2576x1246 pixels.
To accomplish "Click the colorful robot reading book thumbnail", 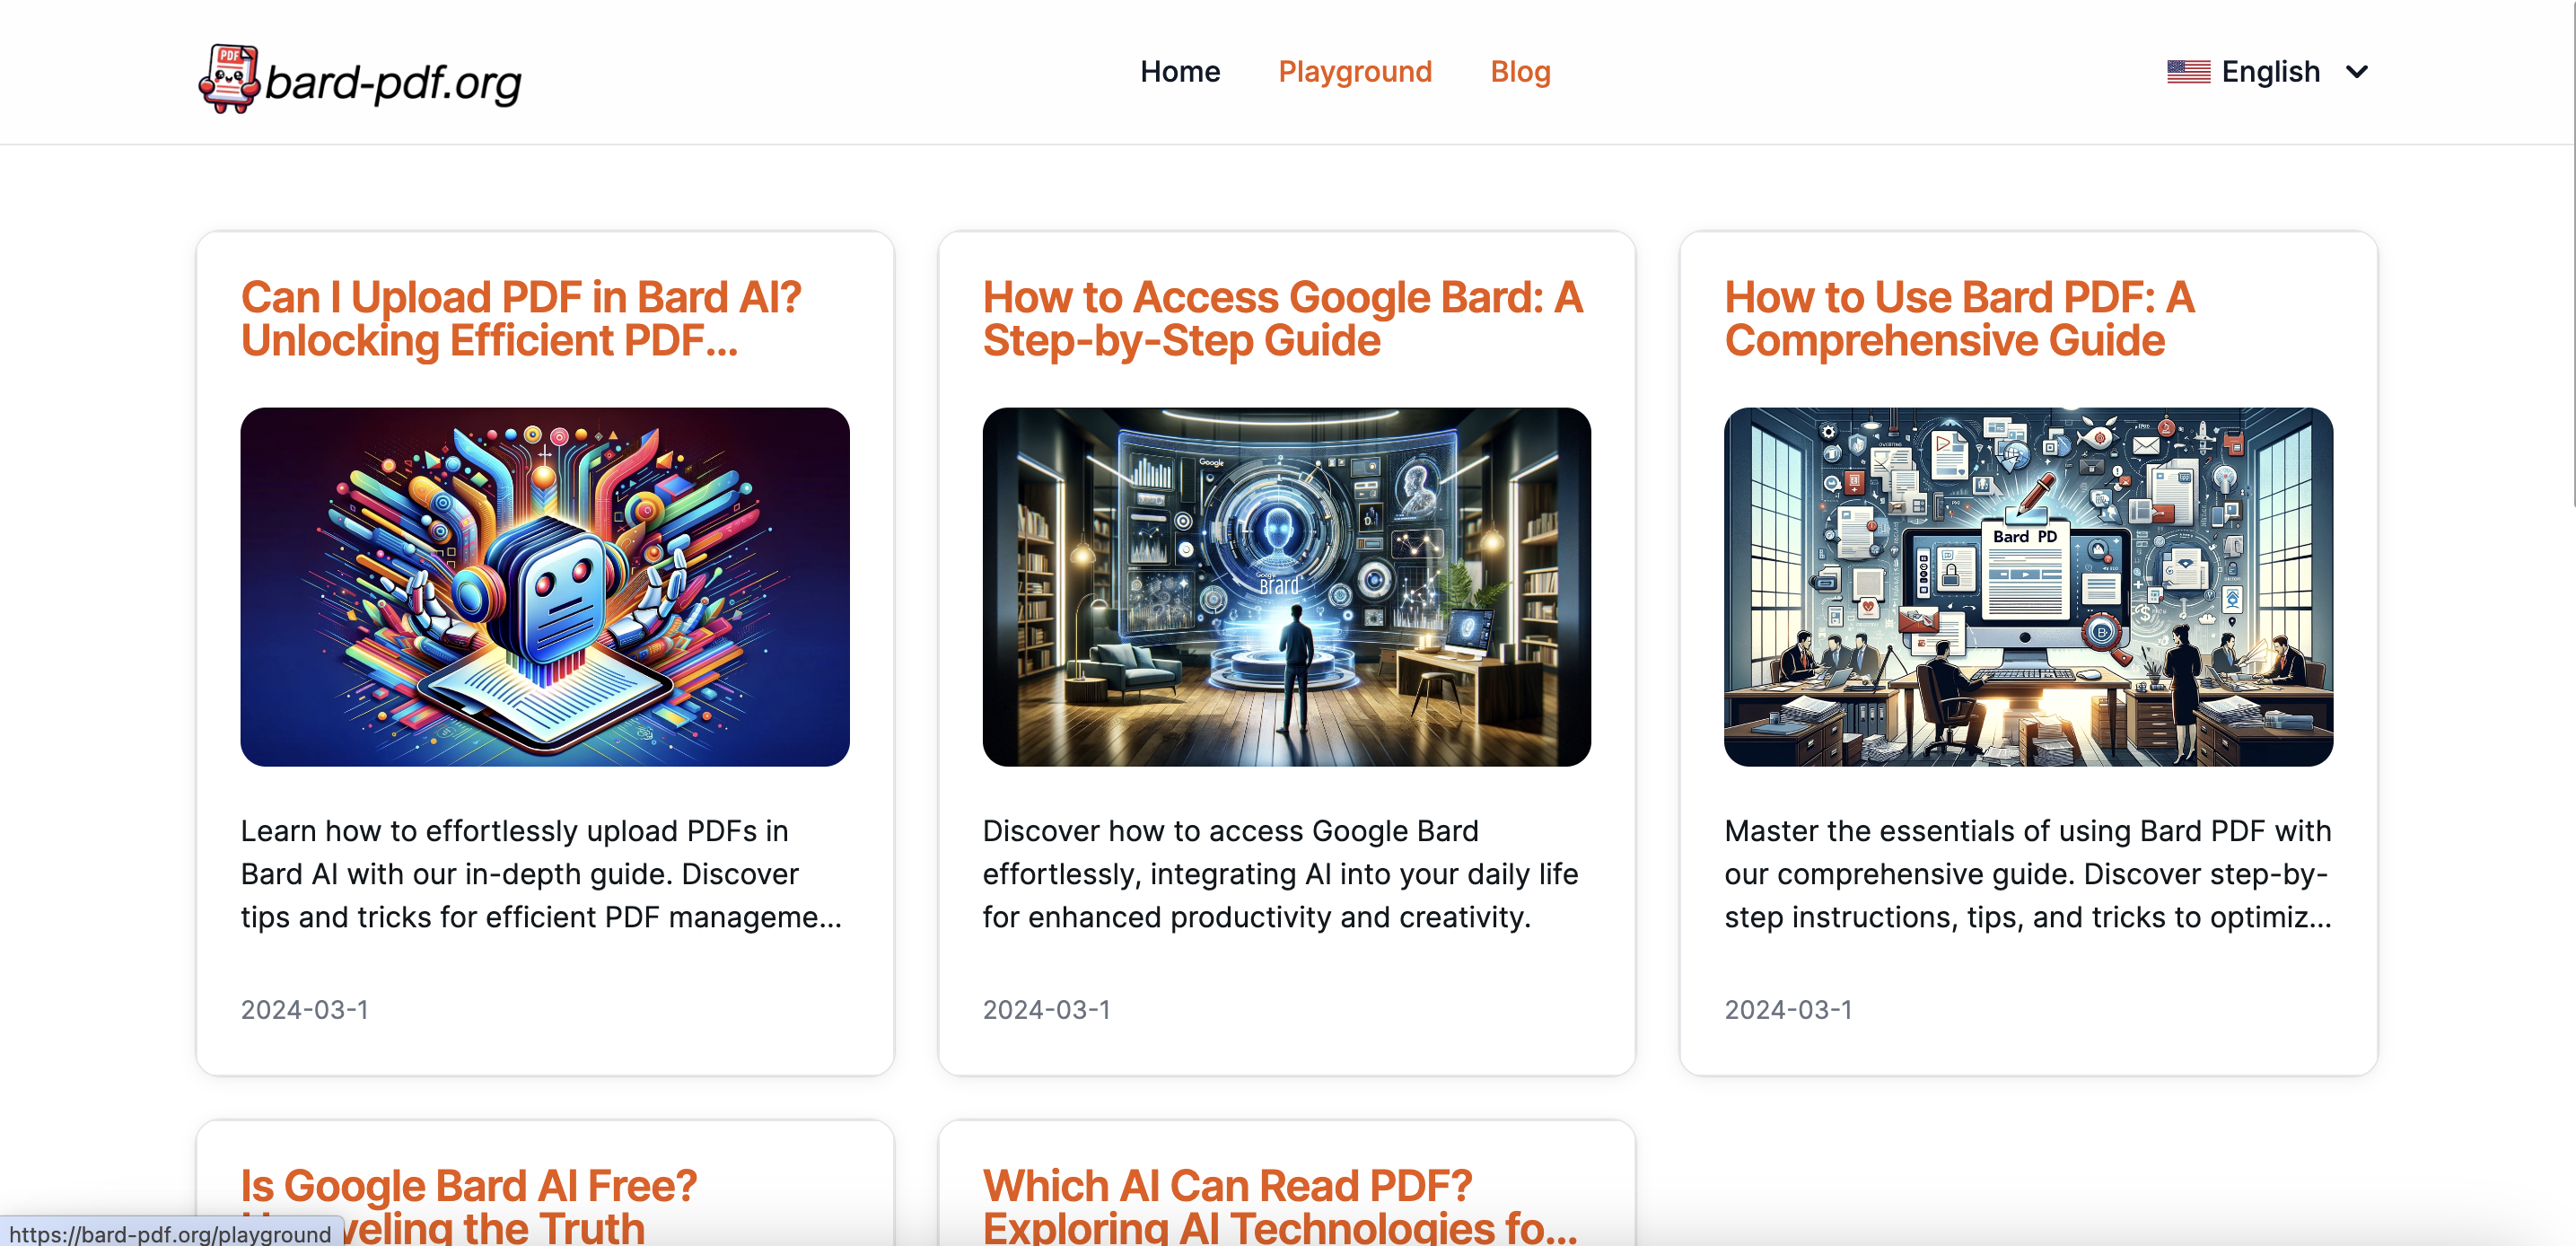I will pos(545,587).
